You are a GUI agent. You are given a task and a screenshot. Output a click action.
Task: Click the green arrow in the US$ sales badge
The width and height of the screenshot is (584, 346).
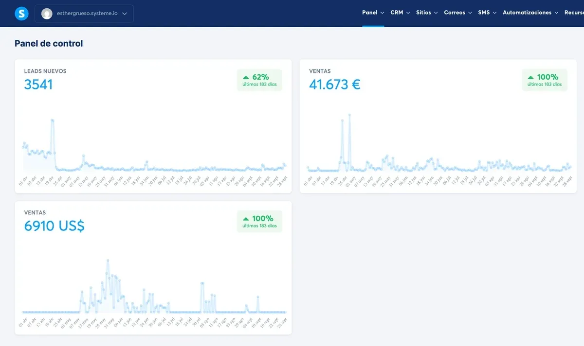246,219
